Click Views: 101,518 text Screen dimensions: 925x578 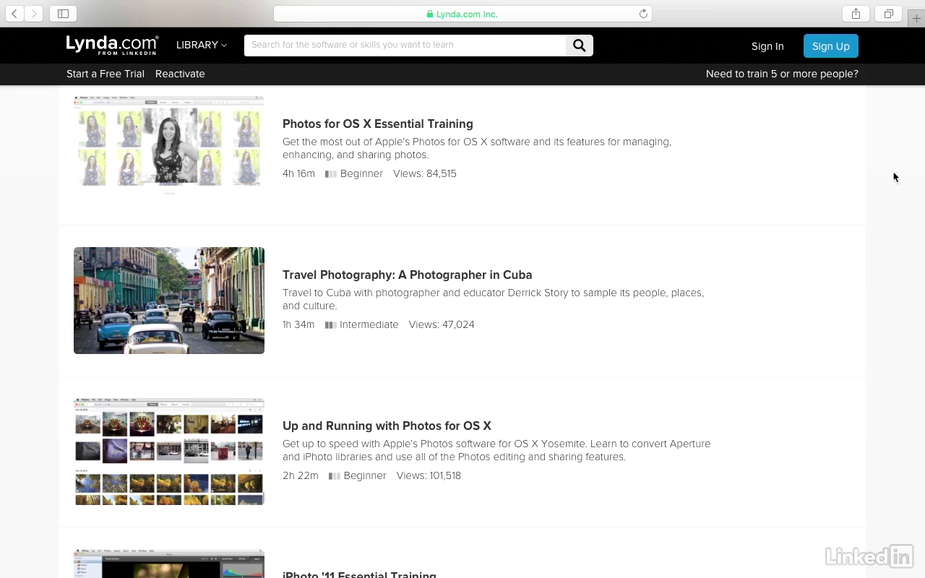(x=429, y=475)
